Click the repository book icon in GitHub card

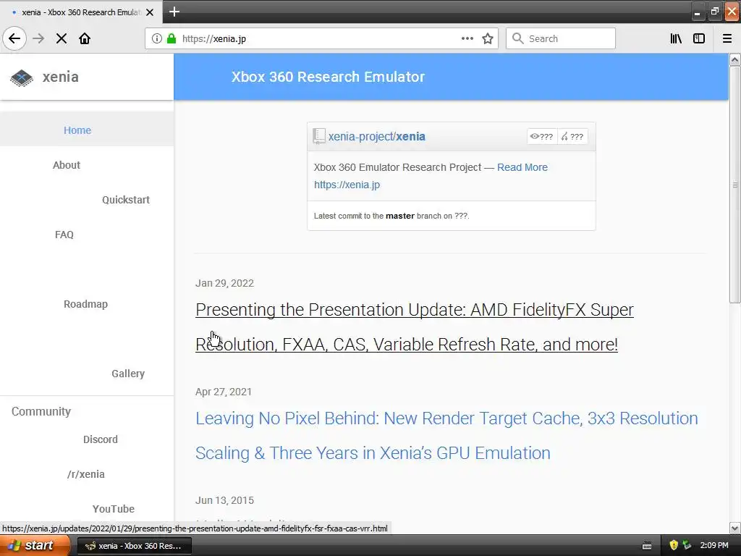319,136
